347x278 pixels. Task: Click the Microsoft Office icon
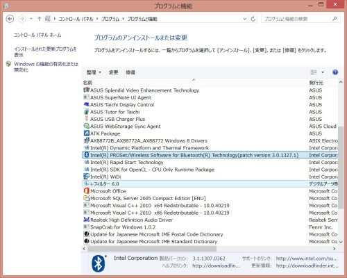(86, 191)
